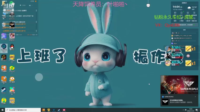Open file ending 20221110230711 in documents widget
This screenshot has width=200, height=112.
point(181,38)
